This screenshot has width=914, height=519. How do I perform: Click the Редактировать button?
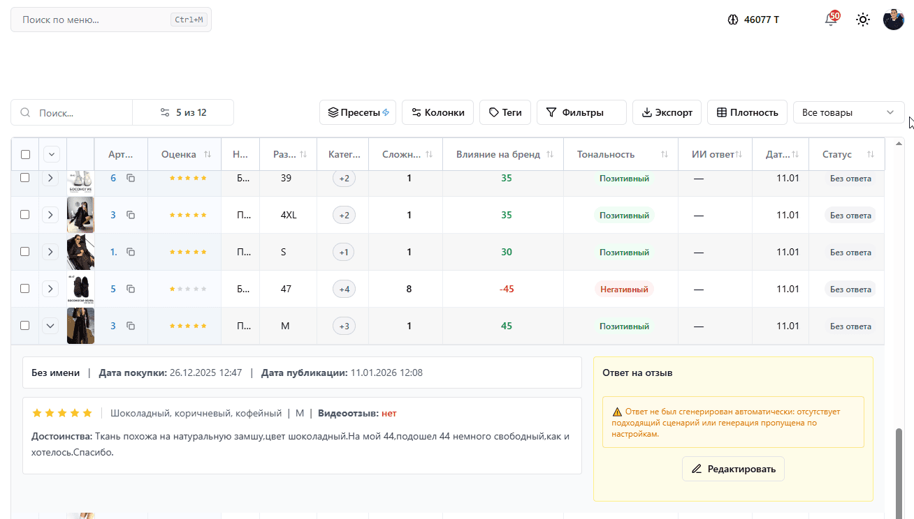coord(733,469)
